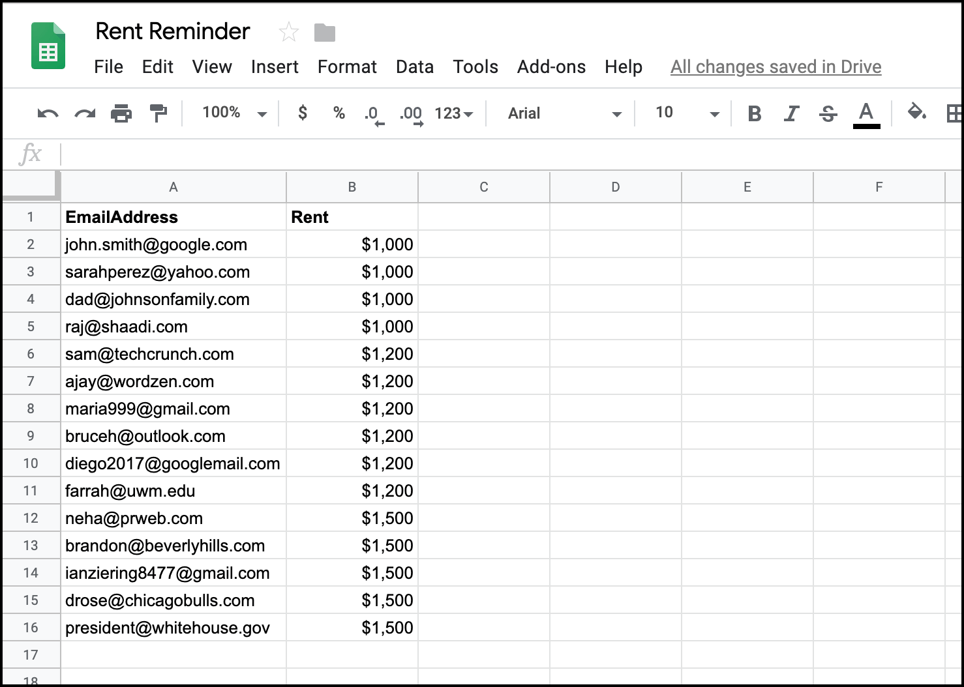Open the text color picker
The height and width of the screenshot is (687, 964).
click(x=866, y=115)
